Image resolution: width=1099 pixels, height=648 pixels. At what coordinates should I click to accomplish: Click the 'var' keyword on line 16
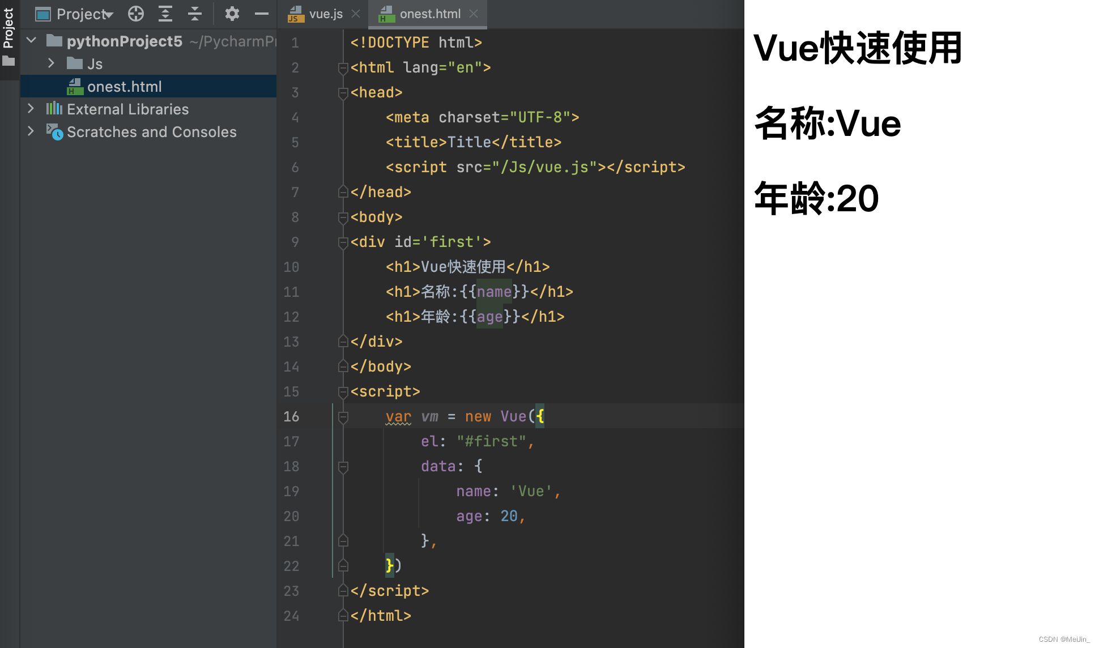(399, 416)
